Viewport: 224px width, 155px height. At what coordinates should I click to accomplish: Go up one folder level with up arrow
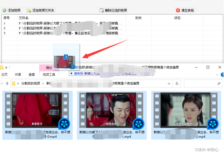(x=7, y=84)
